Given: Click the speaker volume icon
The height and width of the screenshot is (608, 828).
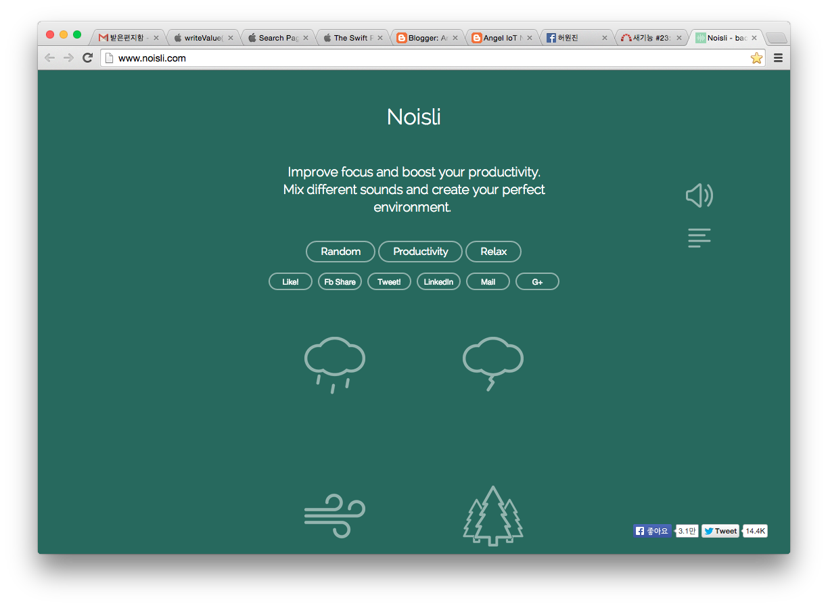Looking at the screenshot, I should tap(699, 195).
